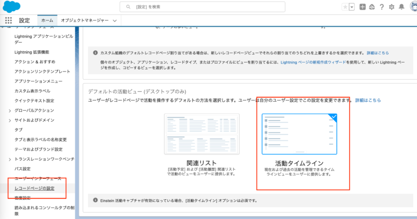
Task: Click the favorites star icon
Action: click(x=345, y=7)
